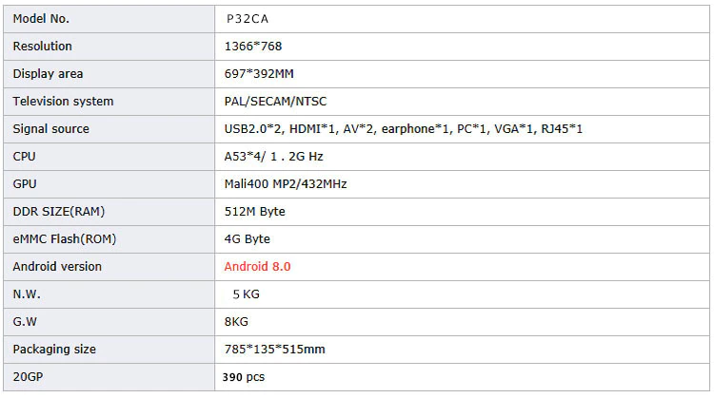Click the G.W row label
Screen dimensions: 714x398
click(x=25, y=322)
